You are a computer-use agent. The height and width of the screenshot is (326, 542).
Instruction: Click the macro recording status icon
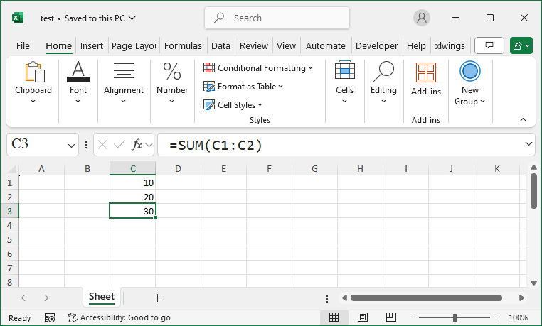50,317
